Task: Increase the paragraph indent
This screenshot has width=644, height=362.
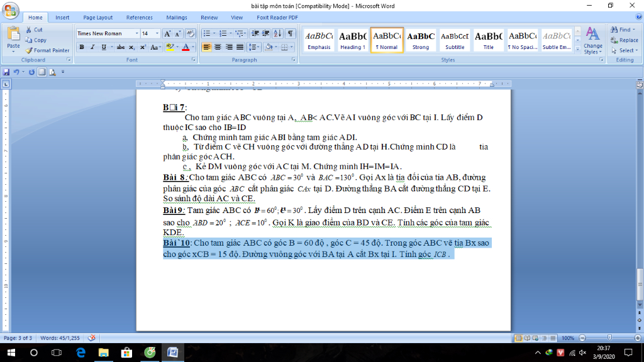Action: 266,34
